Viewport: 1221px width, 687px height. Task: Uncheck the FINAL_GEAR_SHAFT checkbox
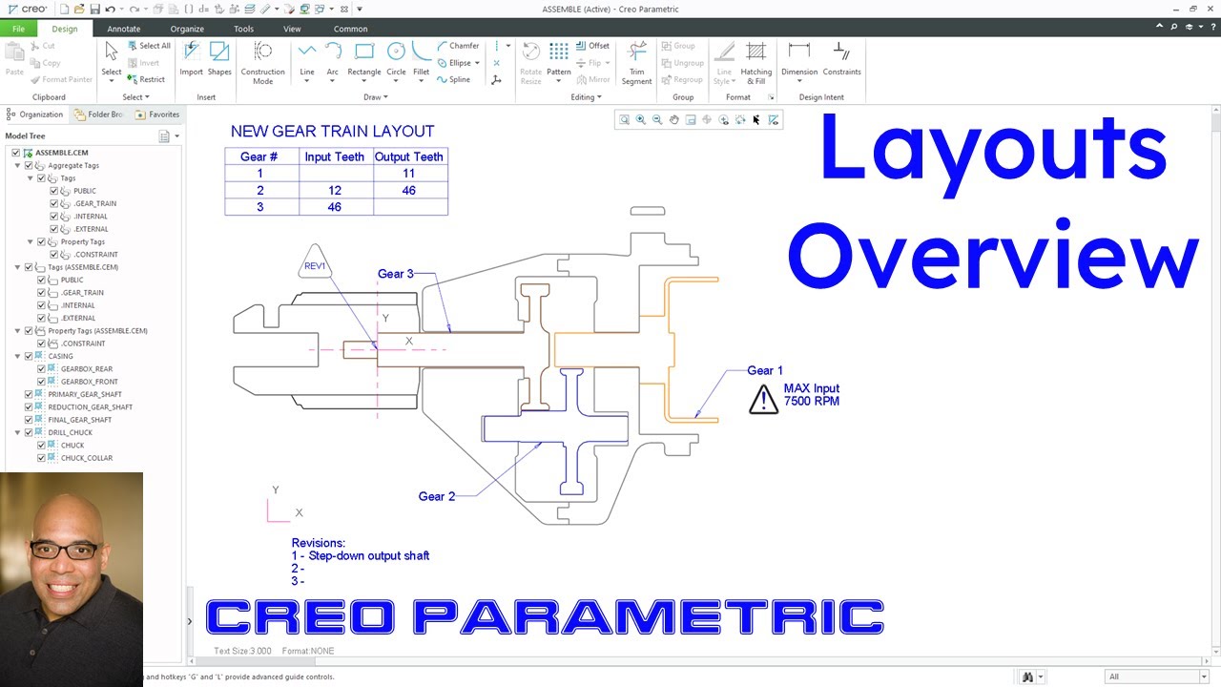[x=29, y=420]
